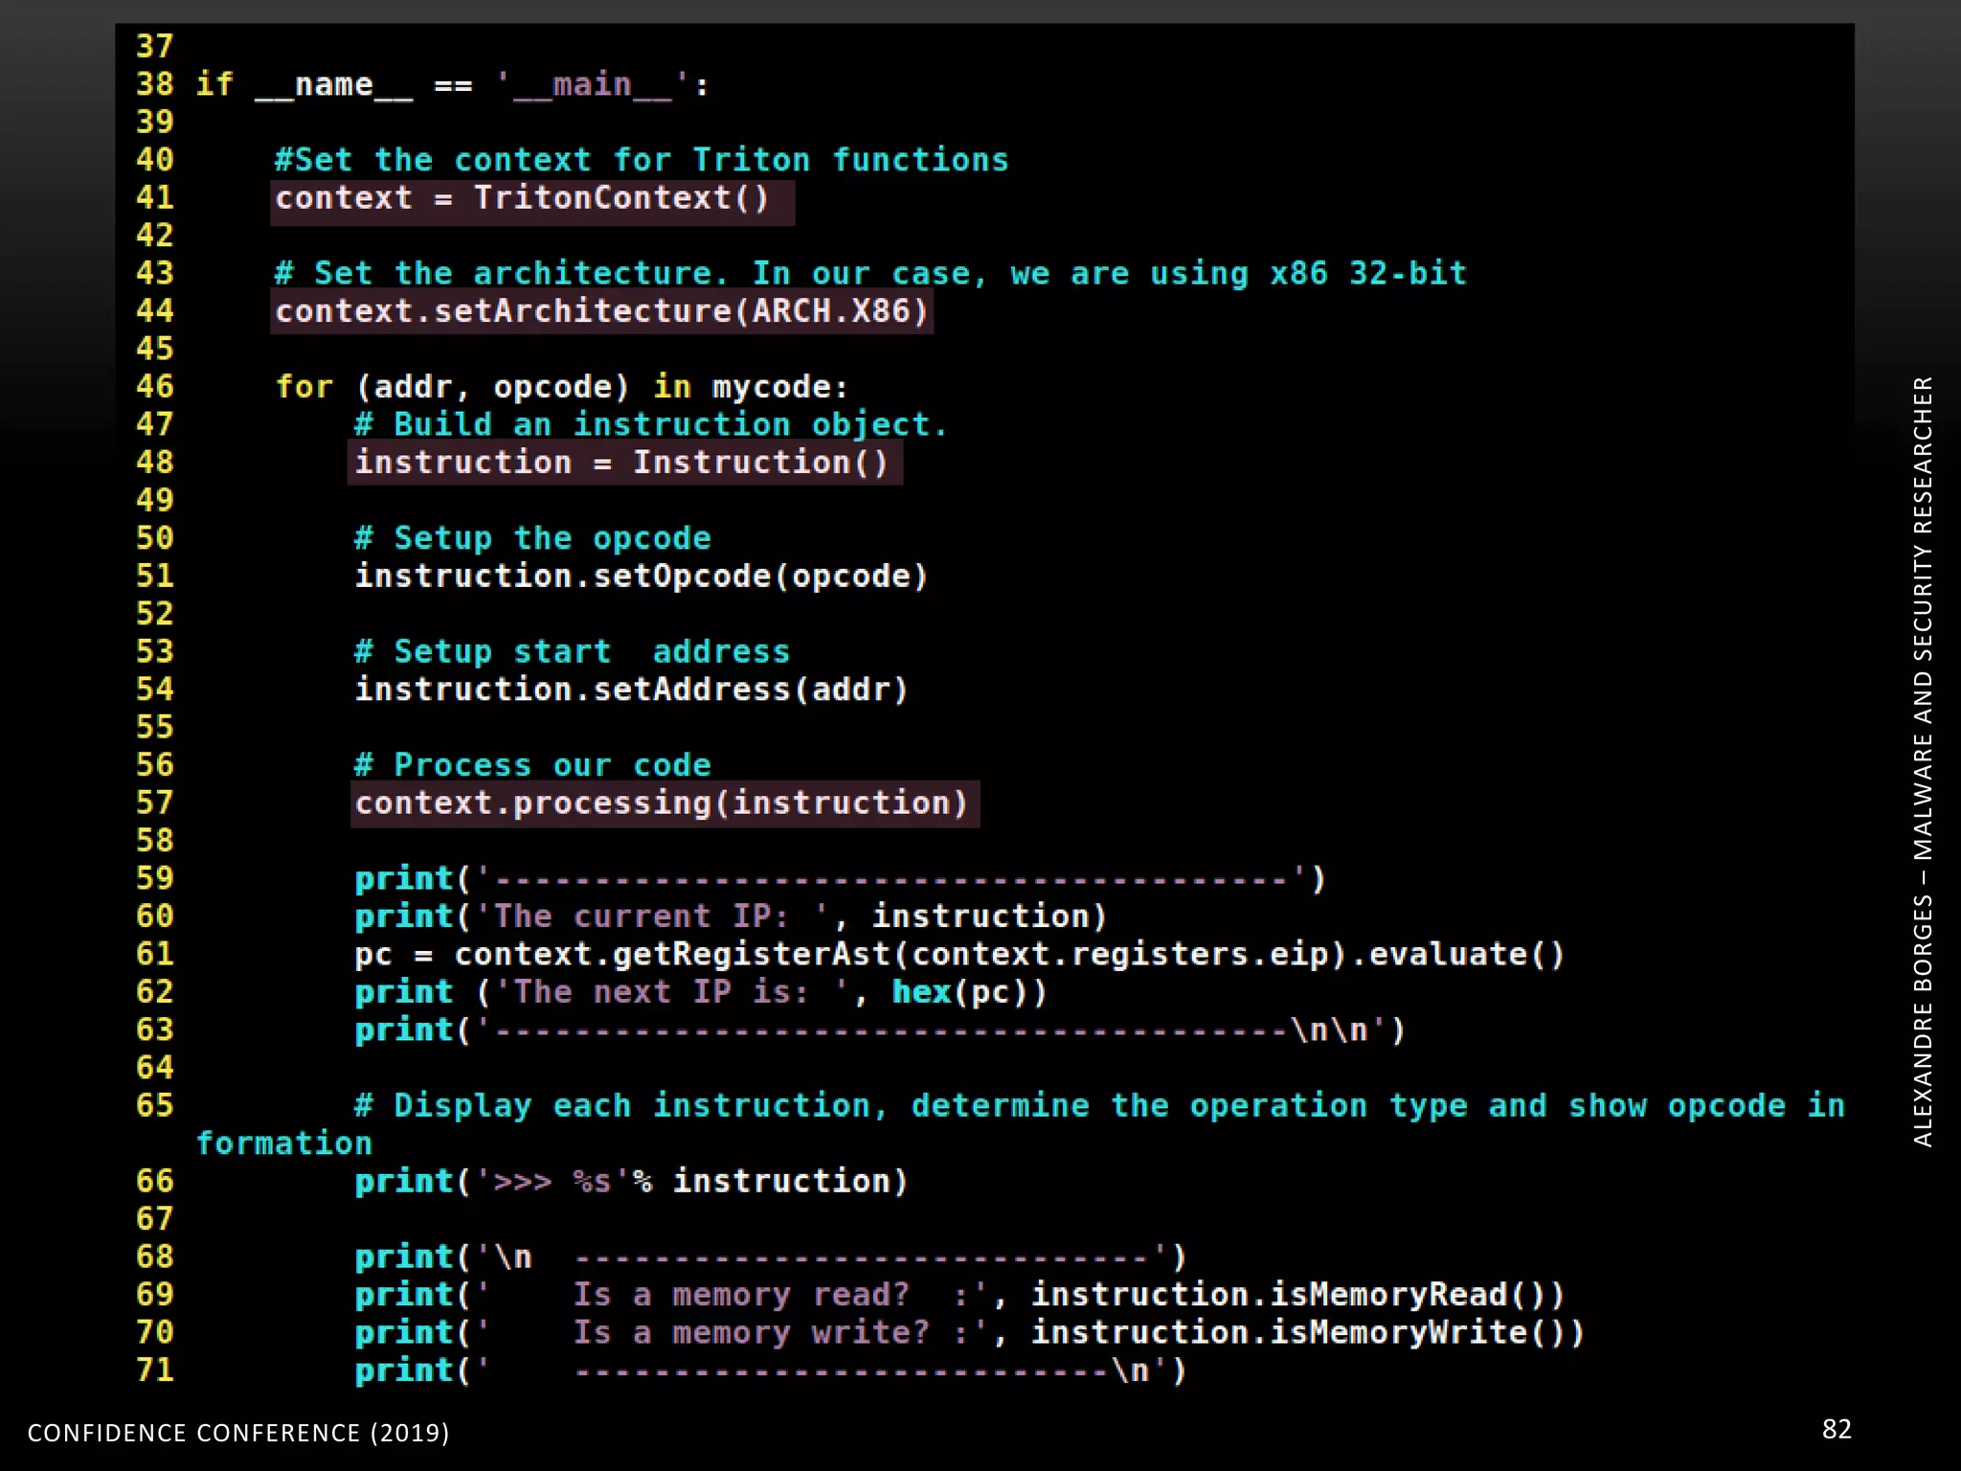The height and width of the screenshot is (1471, 1961).
Task: Click the 'Is a memory write?' print line
Action: pyautogui.click(x=970, y=1333)
